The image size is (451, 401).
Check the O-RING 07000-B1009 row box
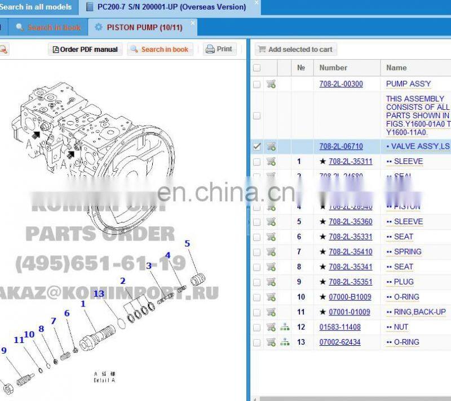257,297
